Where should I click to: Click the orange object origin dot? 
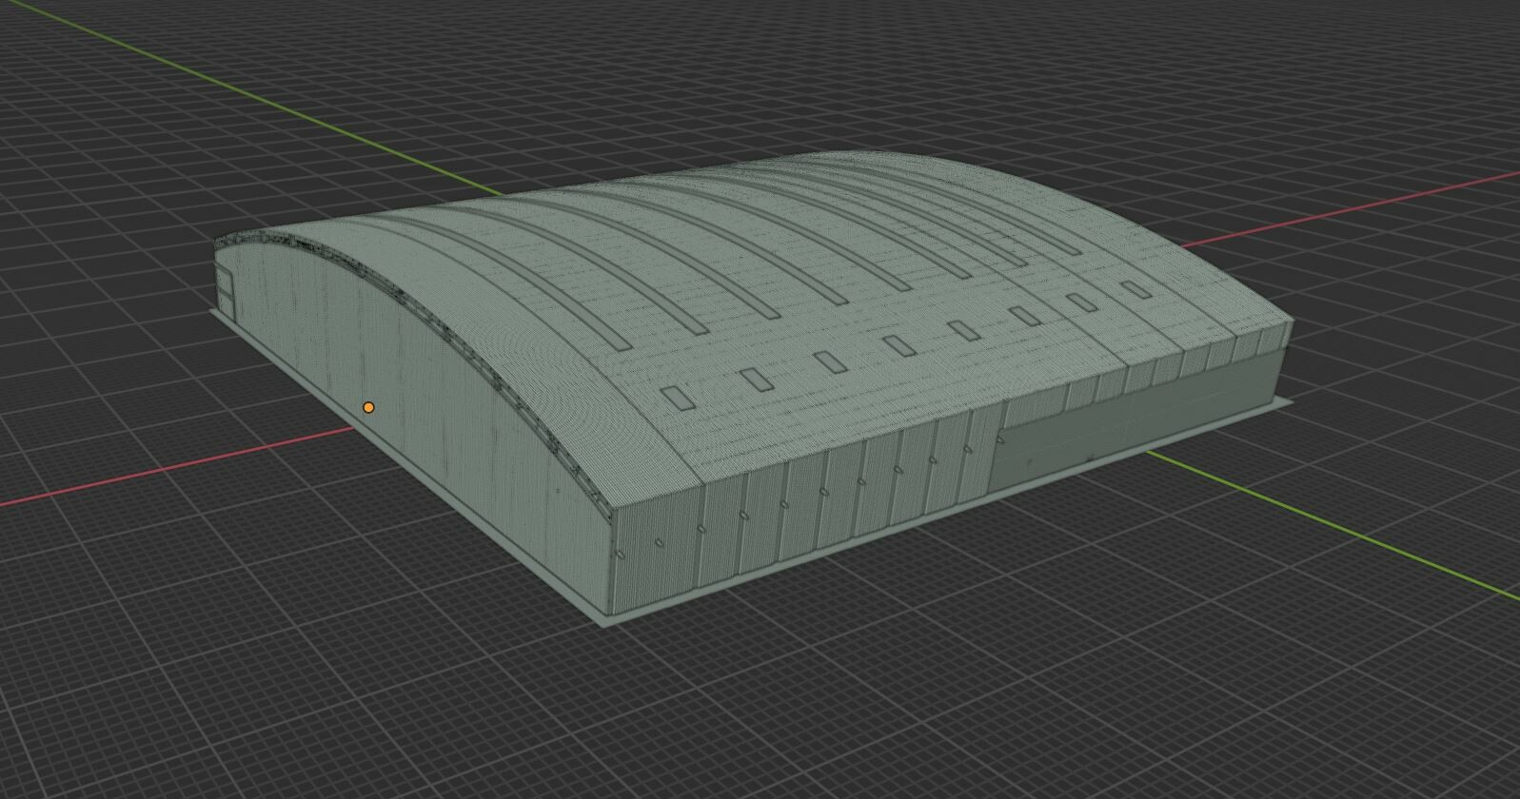pyautogui.click(x=368, y=408)
